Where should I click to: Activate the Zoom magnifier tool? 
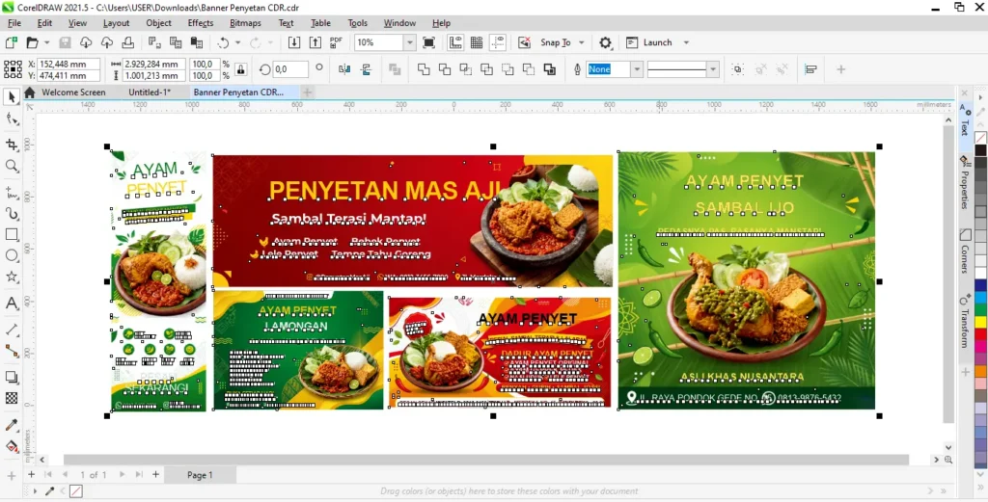click(x=12, y=166)
